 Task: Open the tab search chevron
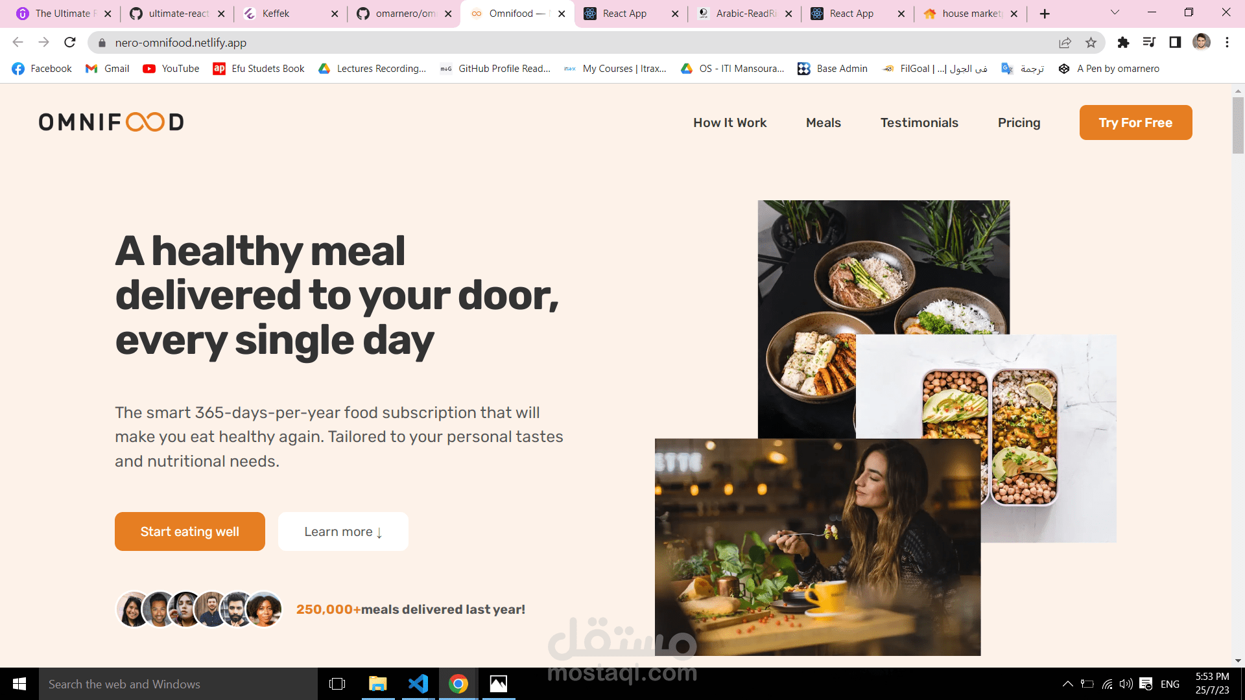1115,12
